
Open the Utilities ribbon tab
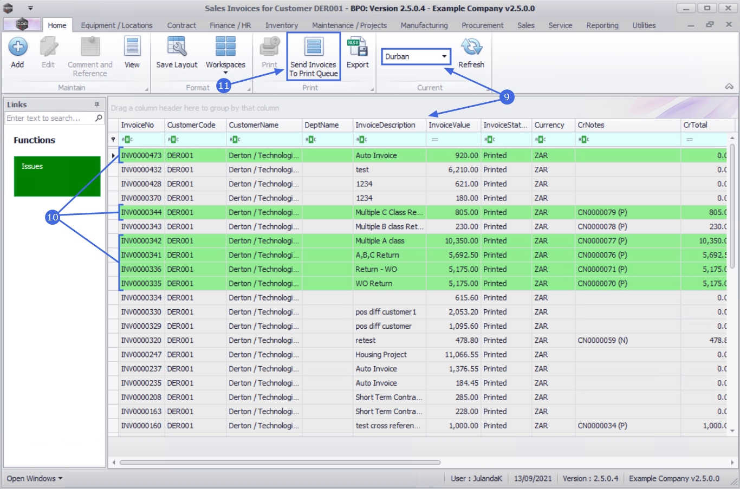(644, 25)
